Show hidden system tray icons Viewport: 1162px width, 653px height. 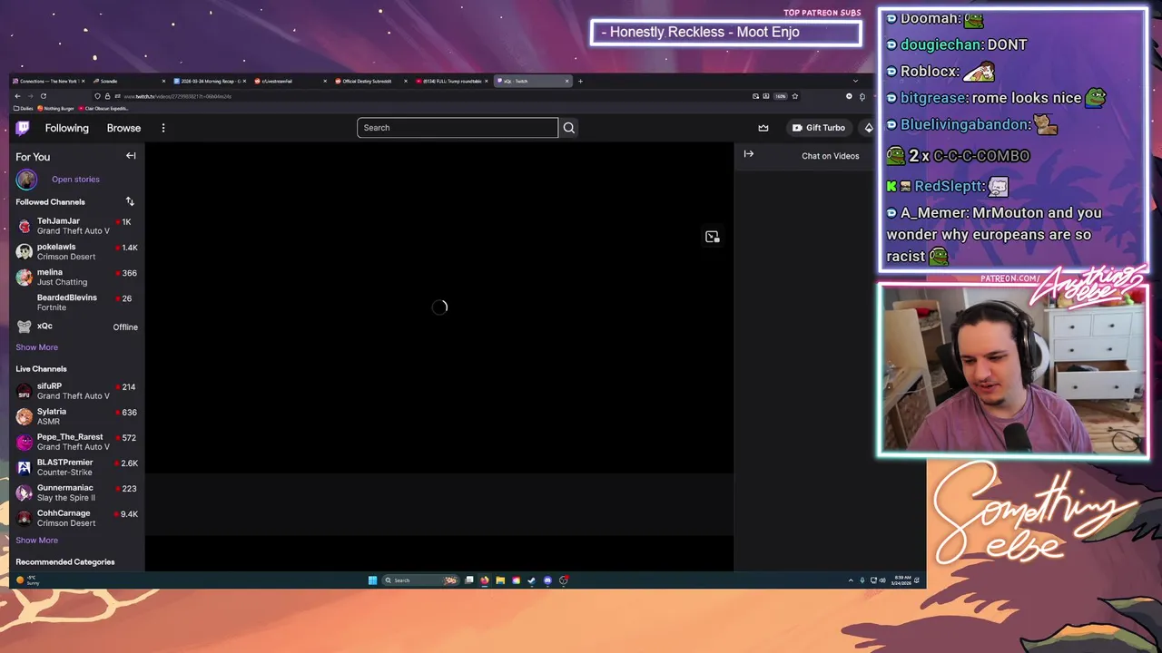[x=851, y=580]
